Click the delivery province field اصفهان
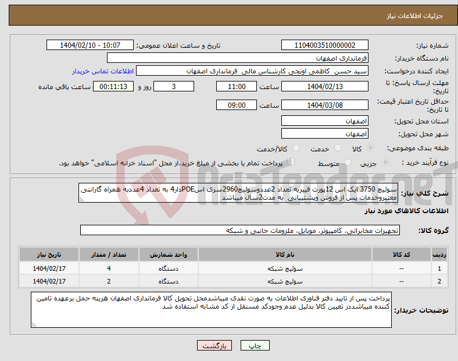458x361 pixels. coord(324,121)
